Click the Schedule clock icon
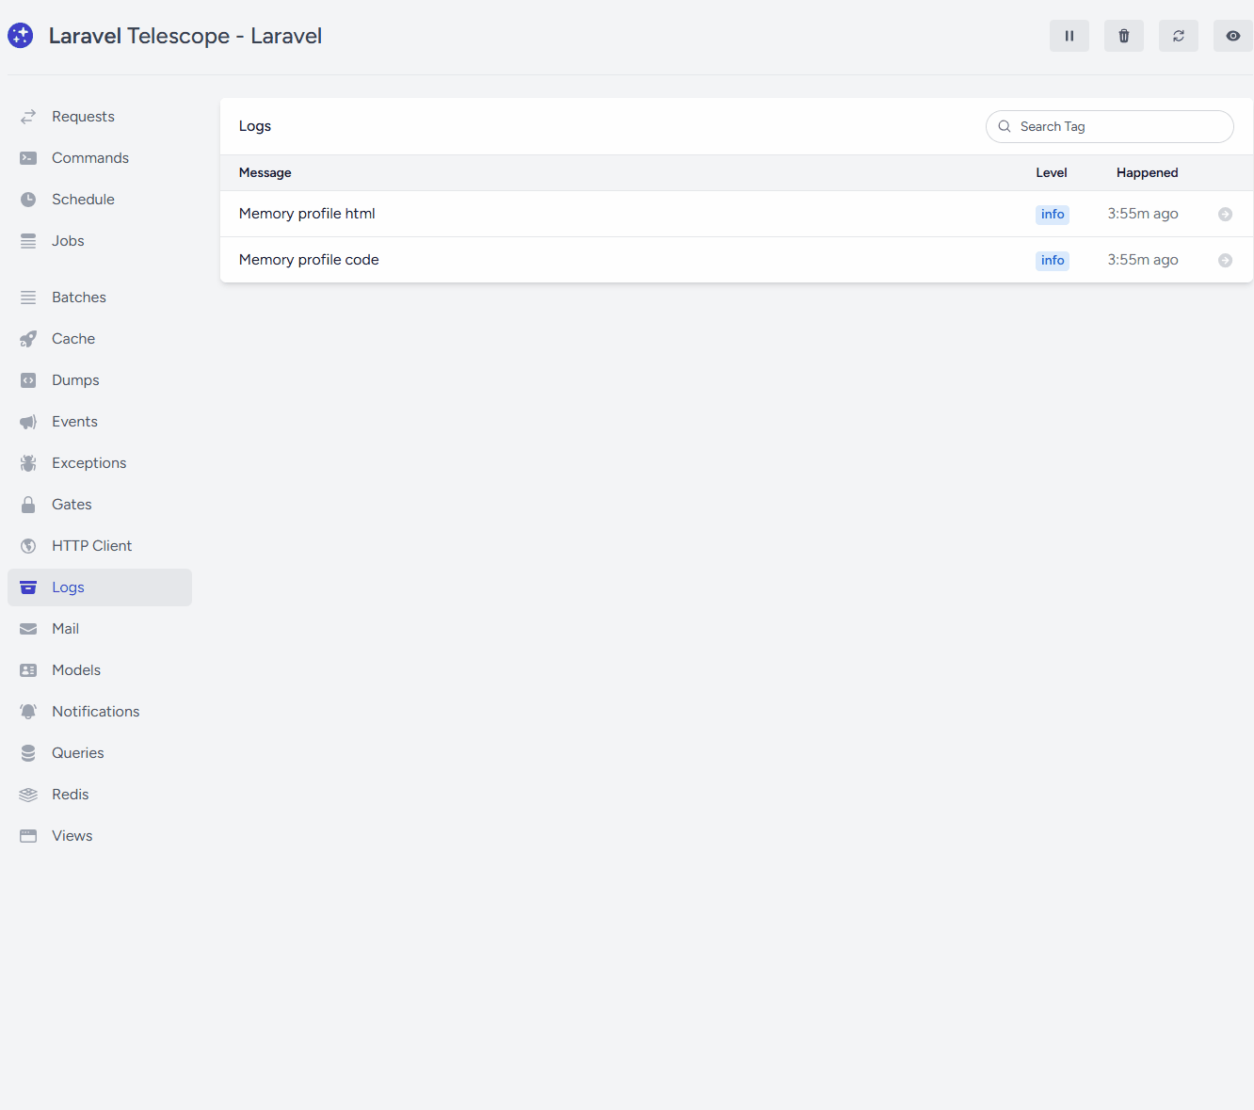The width and height of the screenshot is (1254, 1110). point(28,200)
